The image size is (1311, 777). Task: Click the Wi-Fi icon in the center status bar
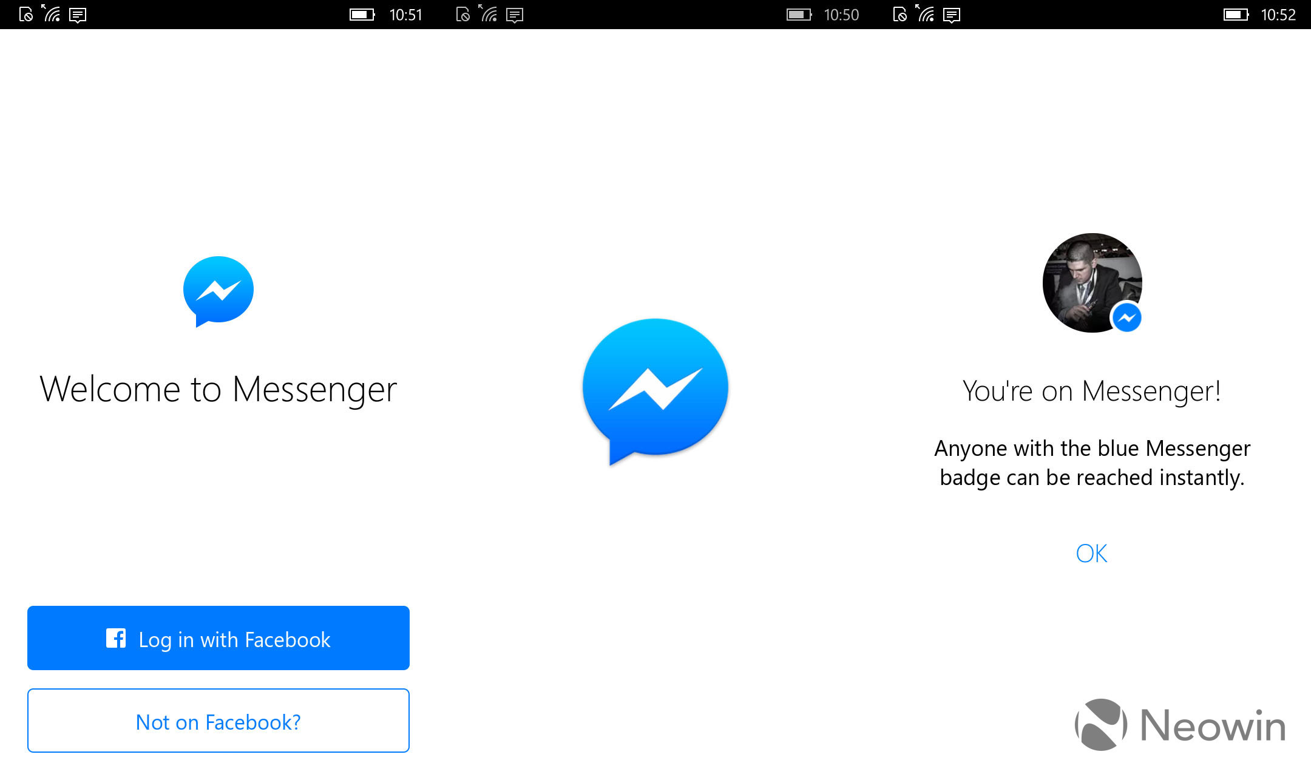[489, 13]
